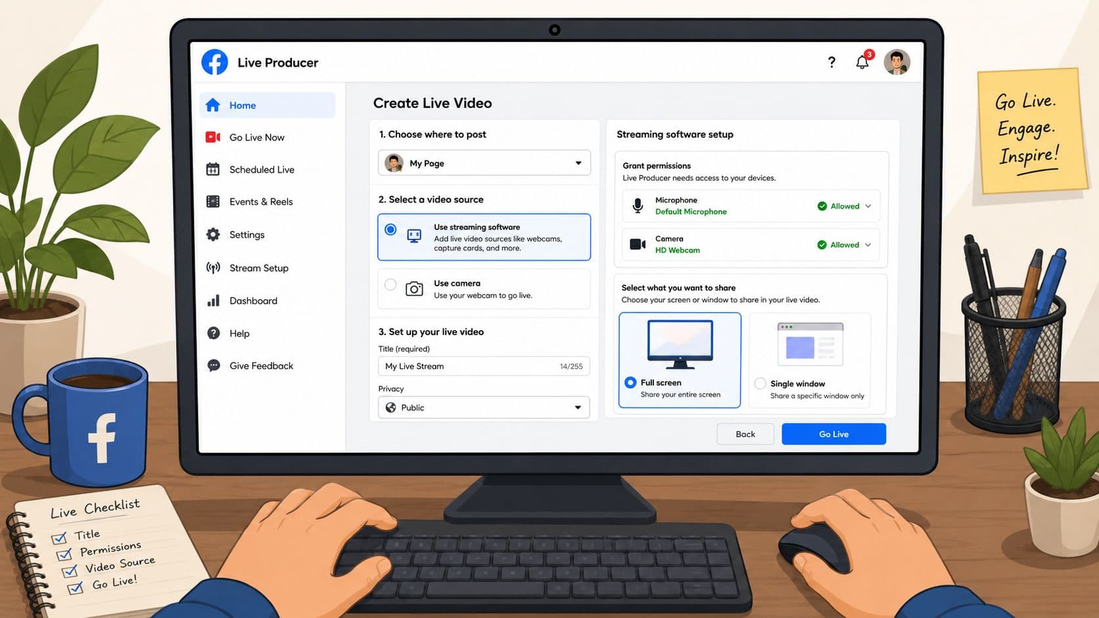The image size is (1099, 618).
Task: Select Full screen radio button
Action: point(630,382)
